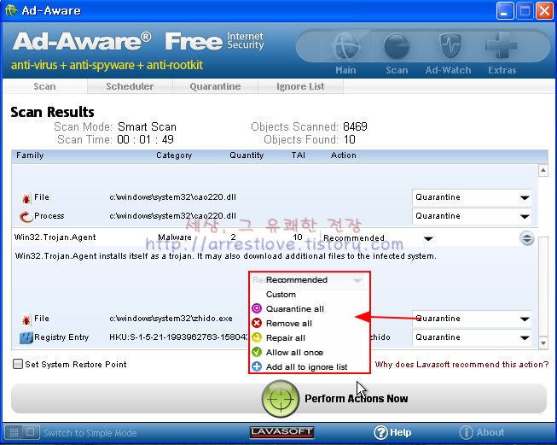Choose Quarantine all from the menu
Screen dimensions: 557x445
point(309,308)
